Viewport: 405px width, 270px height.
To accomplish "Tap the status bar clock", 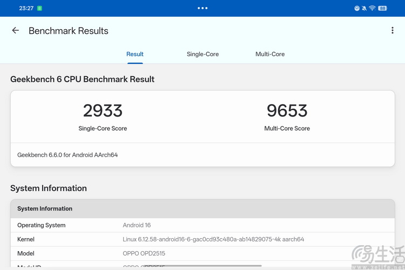I will [26, 8].
